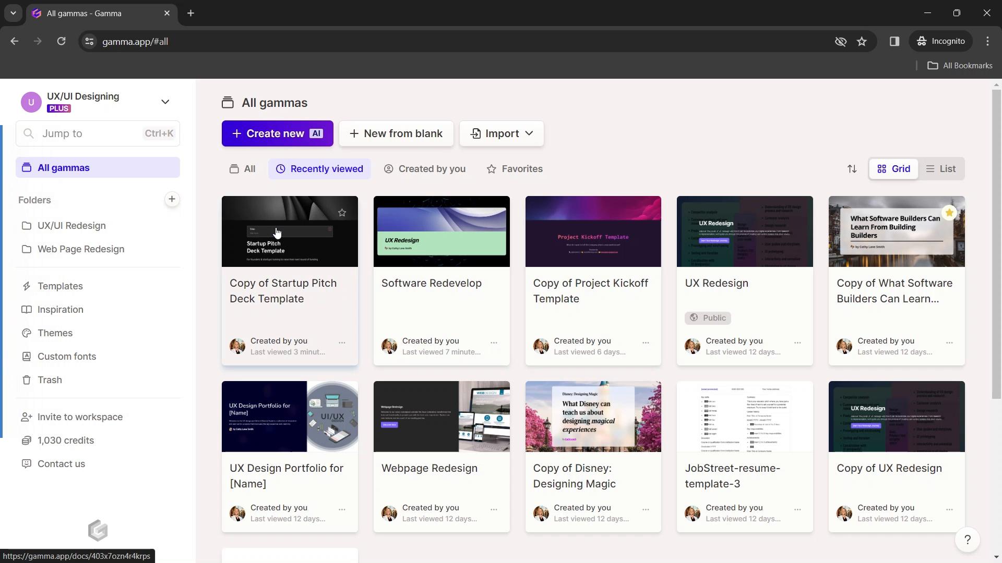Click the All gammas folder icon
The image size is (1002, 563).
26,167
